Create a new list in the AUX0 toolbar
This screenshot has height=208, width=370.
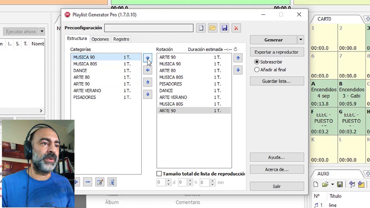pyautogui.click(x=316, y=184)
